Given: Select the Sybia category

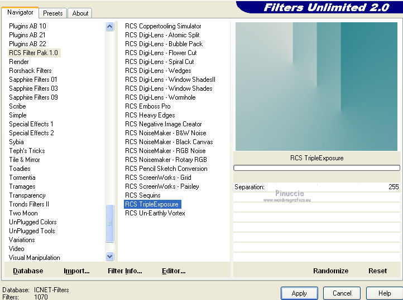Looking at the screenshot, I should pos(16,142).
